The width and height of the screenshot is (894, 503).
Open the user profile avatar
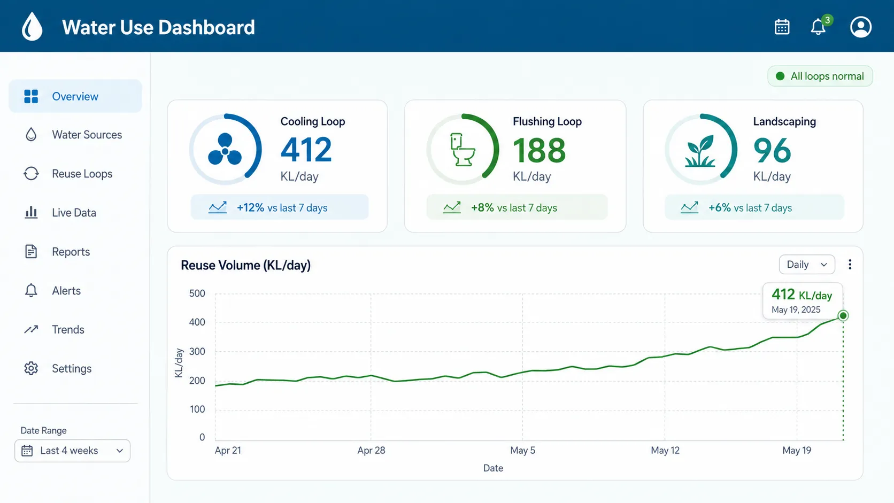(x=861, y=27)
